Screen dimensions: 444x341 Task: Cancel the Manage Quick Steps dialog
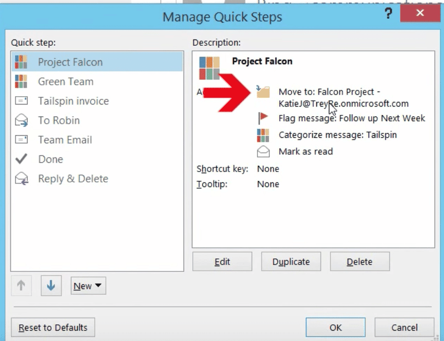point(404,327)
